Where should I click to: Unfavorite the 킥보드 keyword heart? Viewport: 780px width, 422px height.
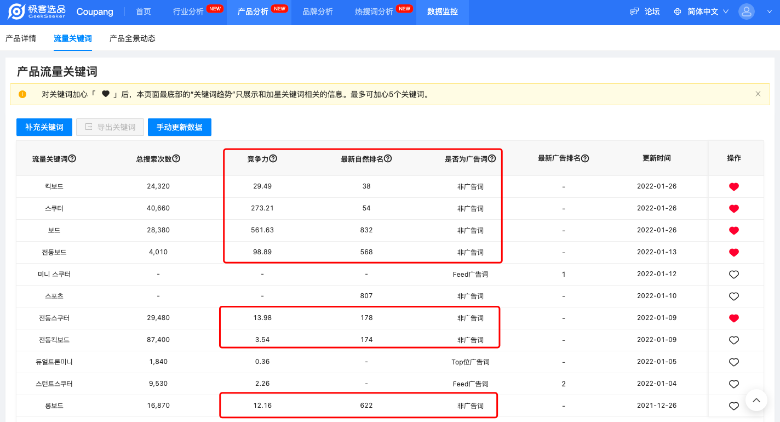tap(734, 186)
